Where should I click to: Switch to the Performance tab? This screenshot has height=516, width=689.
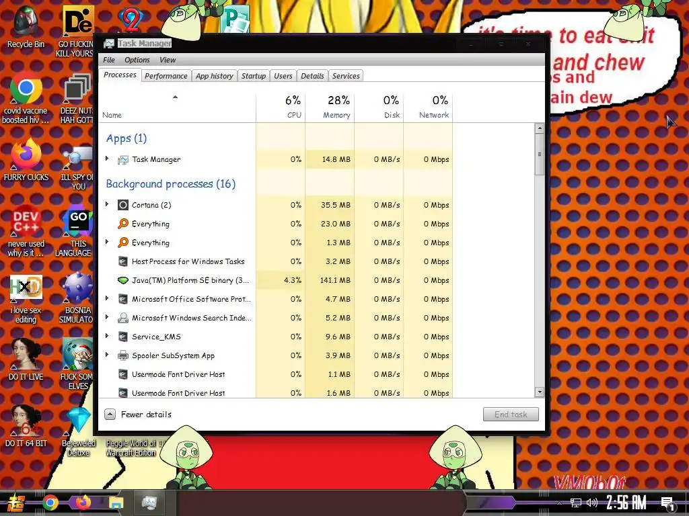(x=166, y=76)
